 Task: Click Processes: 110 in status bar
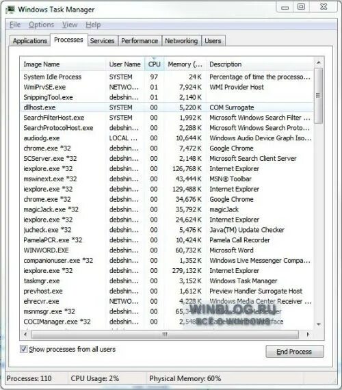point(29,378)
